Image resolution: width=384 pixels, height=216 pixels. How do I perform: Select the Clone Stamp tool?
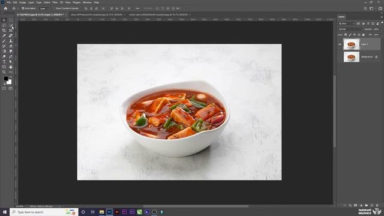(x=11, y=41)
